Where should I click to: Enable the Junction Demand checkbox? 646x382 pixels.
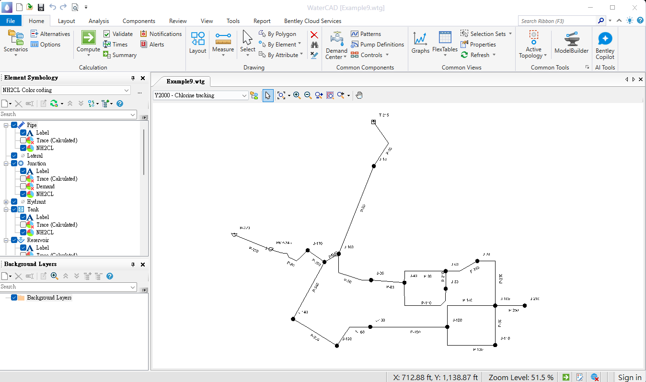coord(23,186)
